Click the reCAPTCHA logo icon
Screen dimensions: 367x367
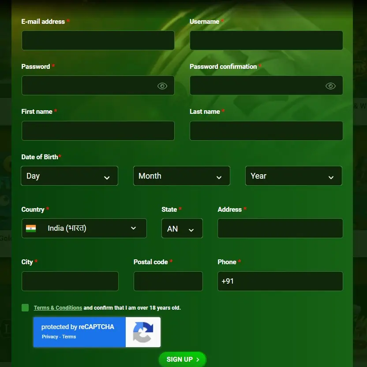143,332
